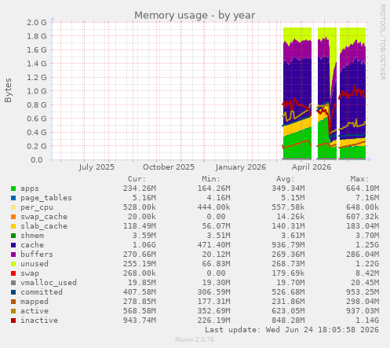Viewport: 390px width, 348px height.
Task: Select the 'per_cpu' legend label
Action: pyautogui.click(x=37, y=207)
